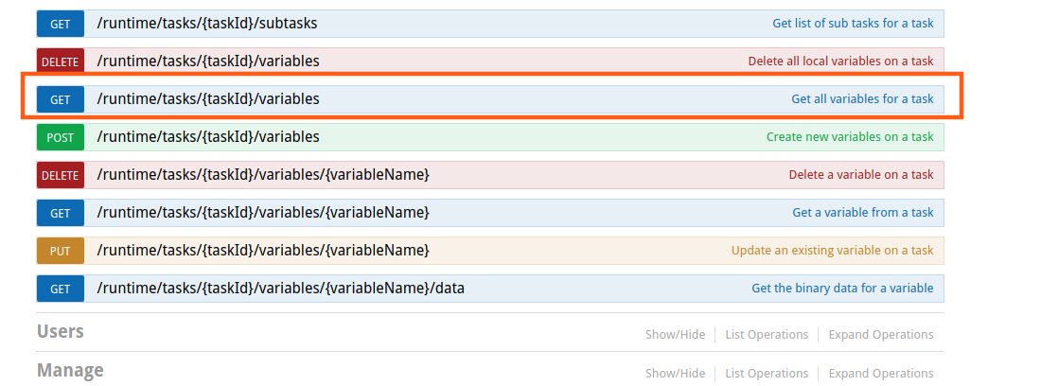Toggle Show/Hide for Manage section
This screenshot has width=1041, height=386.
pyautogui.click(x=675, y=373)
